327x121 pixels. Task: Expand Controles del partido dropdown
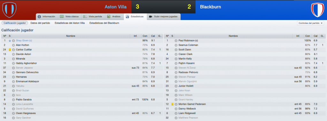pyautogui.click(x=310, y=23)
